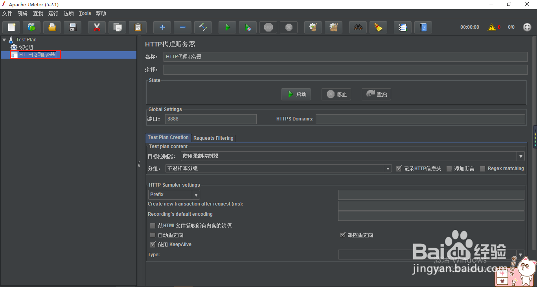Screen dimensions: 537x287
Task: Click the 重启 button
Action: (376, 94)
